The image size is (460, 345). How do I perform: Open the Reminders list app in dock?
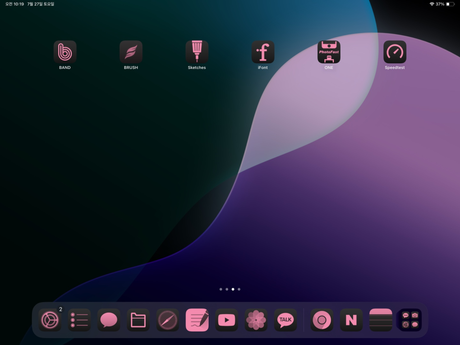(79, 320)
